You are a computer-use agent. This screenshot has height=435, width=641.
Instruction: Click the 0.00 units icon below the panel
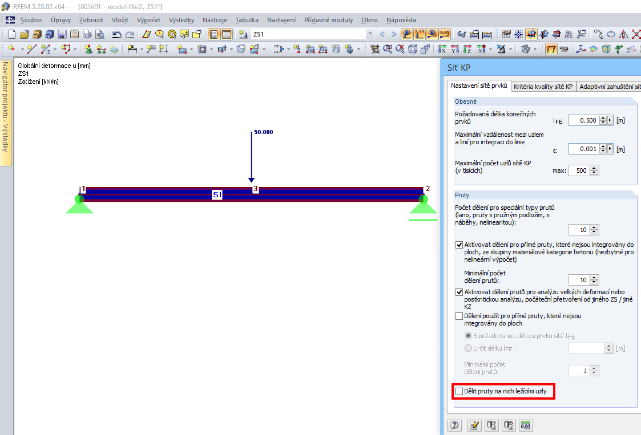point(526,426)
